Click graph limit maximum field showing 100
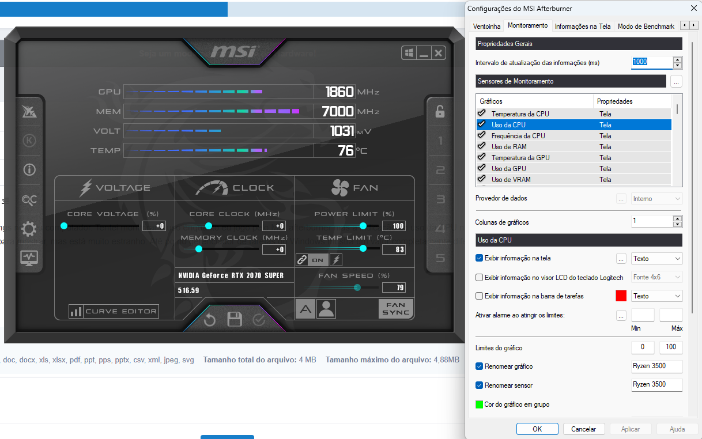Screen dimensions: 702x439 coord(671,347)
